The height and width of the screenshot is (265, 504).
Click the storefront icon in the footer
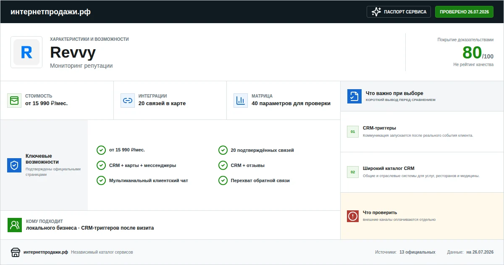tap(16, 252)
